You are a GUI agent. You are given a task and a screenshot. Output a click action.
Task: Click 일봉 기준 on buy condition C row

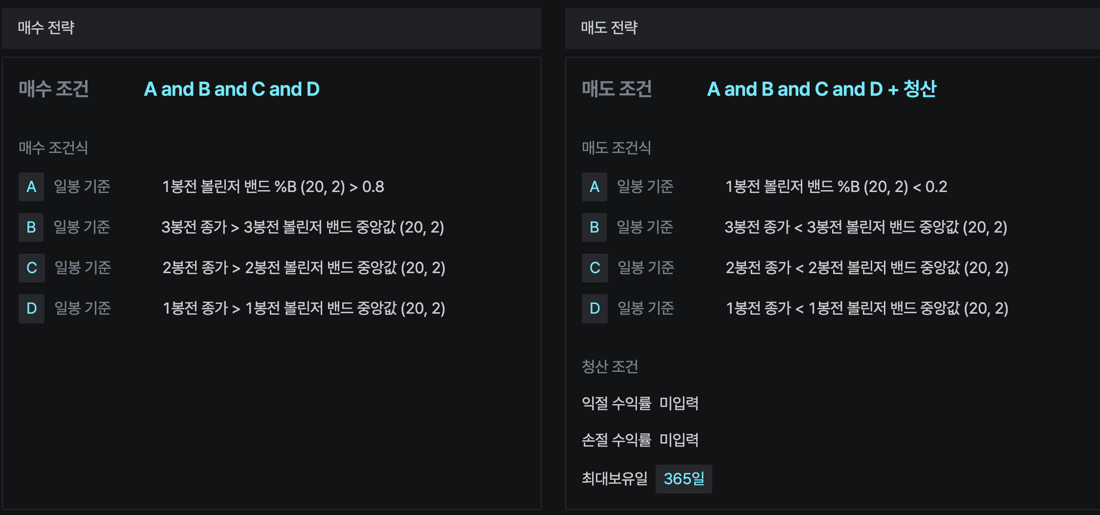pos(83,268)
